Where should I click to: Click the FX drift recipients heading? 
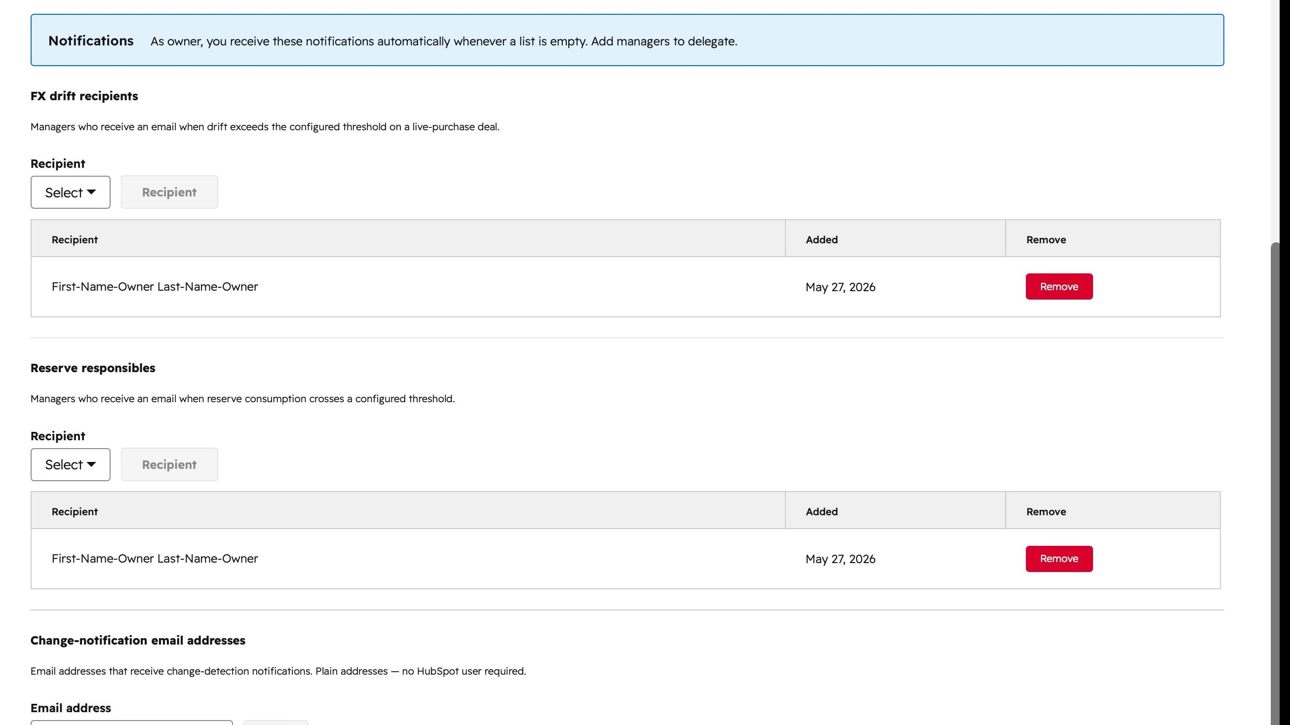coord(84,96)
